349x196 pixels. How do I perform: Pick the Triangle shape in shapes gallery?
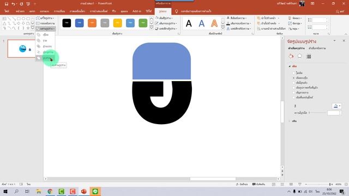pyautogui.click(x=4, y=23)
